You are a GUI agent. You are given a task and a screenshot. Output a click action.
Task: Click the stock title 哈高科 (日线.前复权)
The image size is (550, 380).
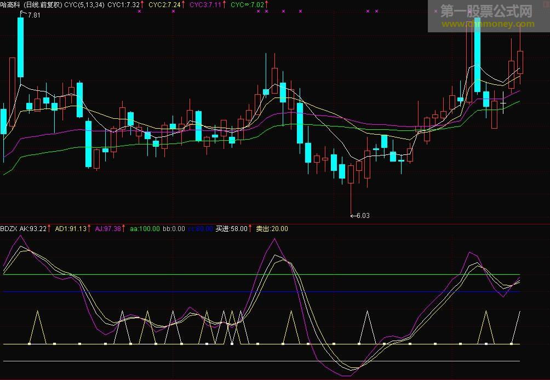(31, 4)
